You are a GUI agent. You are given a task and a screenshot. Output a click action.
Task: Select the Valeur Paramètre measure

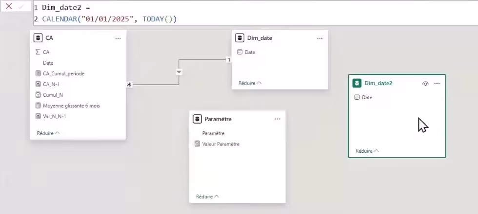tap(220, 144)
